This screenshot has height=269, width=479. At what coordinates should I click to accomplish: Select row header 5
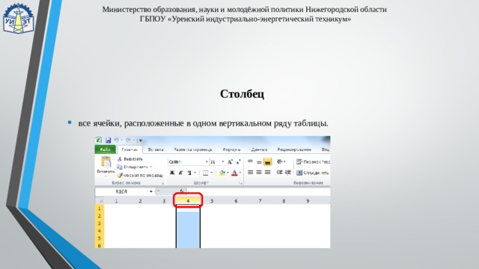[100, 238]
